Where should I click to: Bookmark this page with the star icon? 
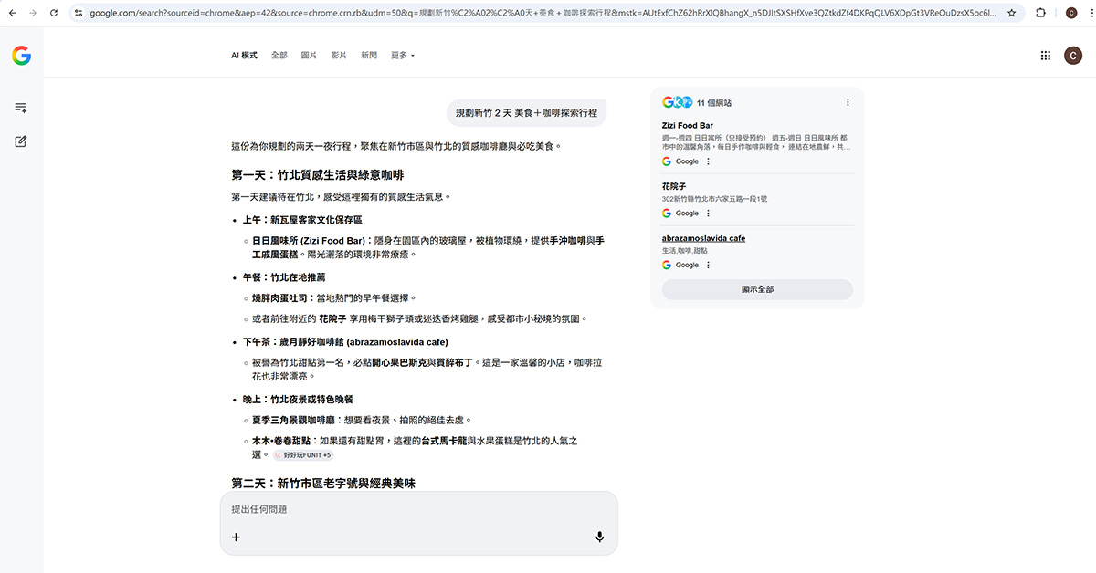(1011, 13)
